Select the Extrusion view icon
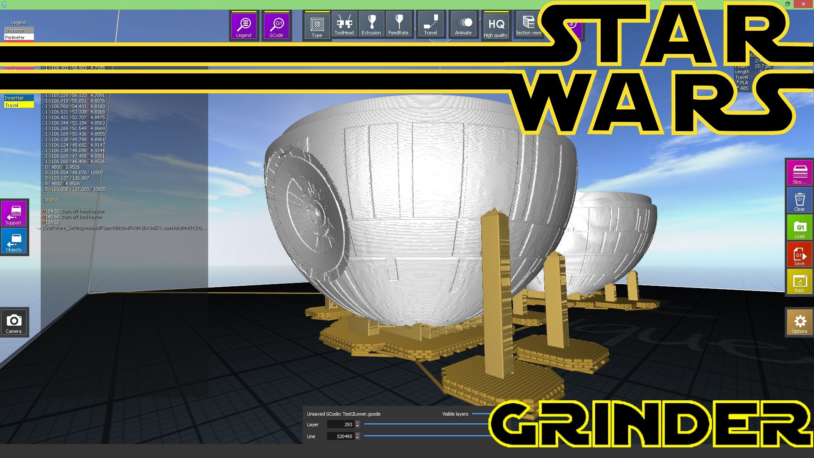The height and width of the screenshot is (458, 814). click(x=371, y=24)
